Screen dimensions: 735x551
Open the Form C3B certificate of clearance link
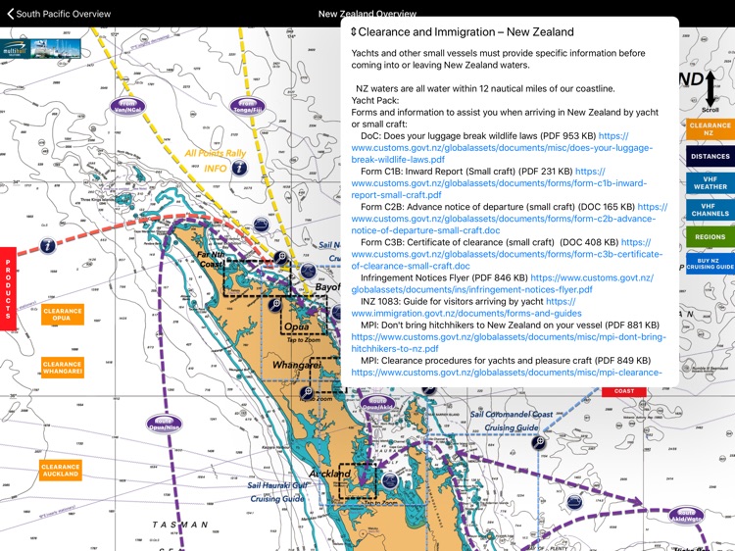pyautogui.click(x=508, y=254)
